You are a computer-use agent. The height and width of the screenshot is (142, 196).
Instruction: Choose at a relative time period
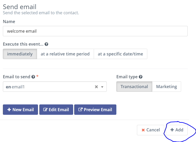65,54
